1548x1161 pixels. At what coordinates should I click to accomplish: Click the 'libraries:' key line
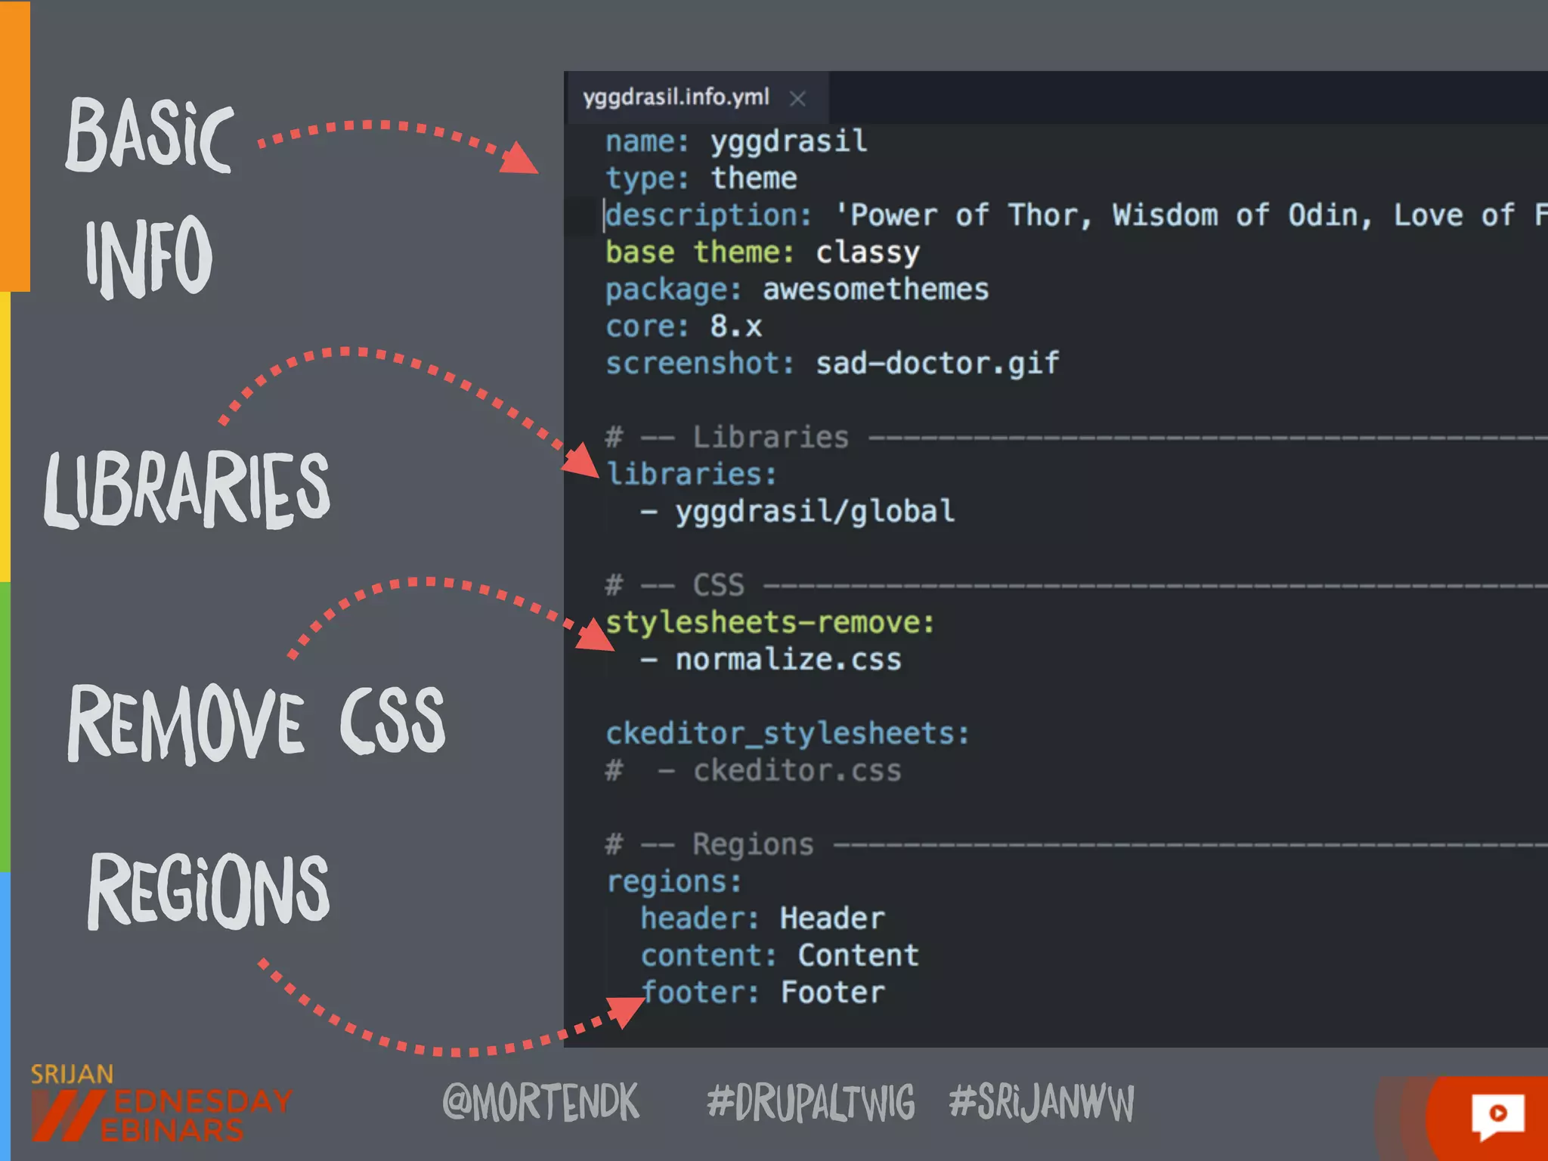coord(691,475)
